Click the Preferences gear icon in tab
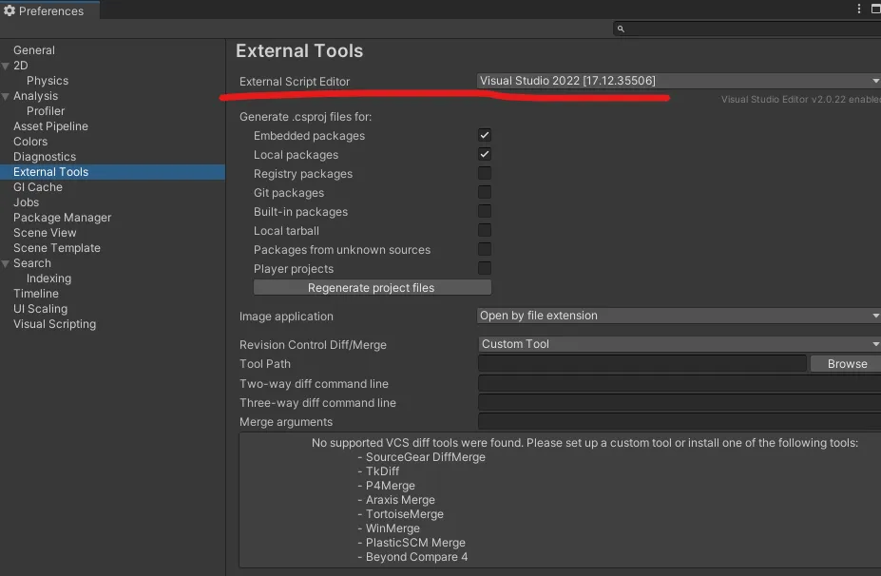This screenshot has width=881, height=576. coord(10,10)
